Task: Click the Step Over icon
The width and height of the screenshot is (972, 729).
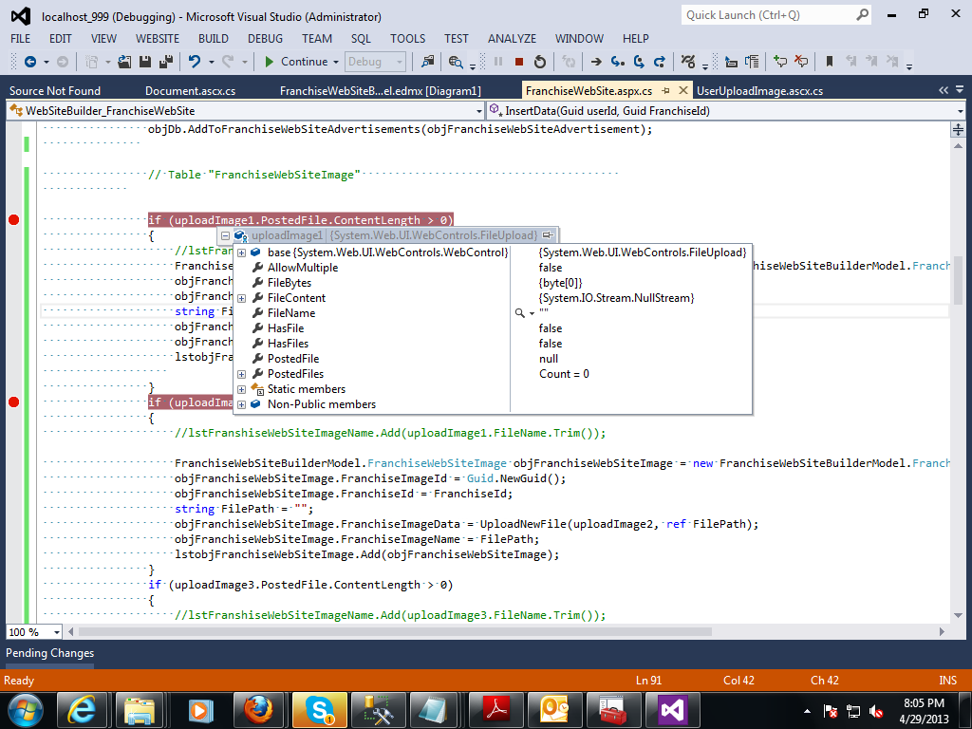Action: coord(638,63)
